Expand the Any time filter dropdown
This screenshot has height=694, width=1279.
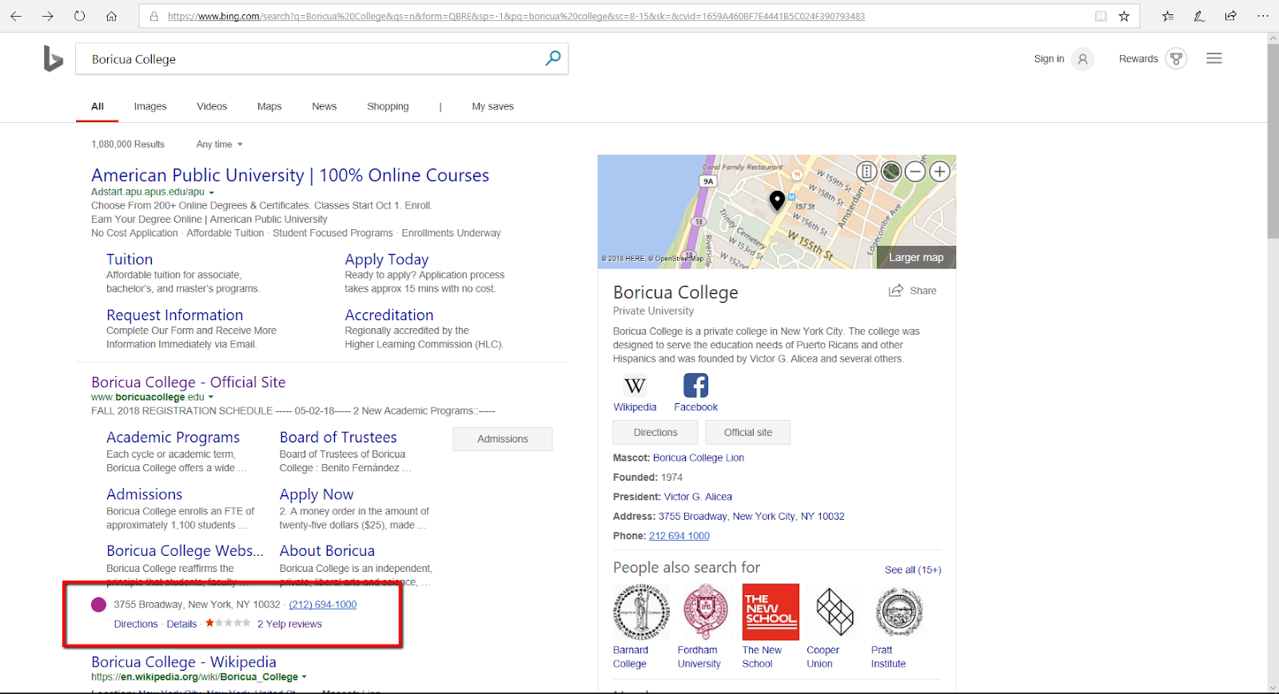[x=219, y=145]
